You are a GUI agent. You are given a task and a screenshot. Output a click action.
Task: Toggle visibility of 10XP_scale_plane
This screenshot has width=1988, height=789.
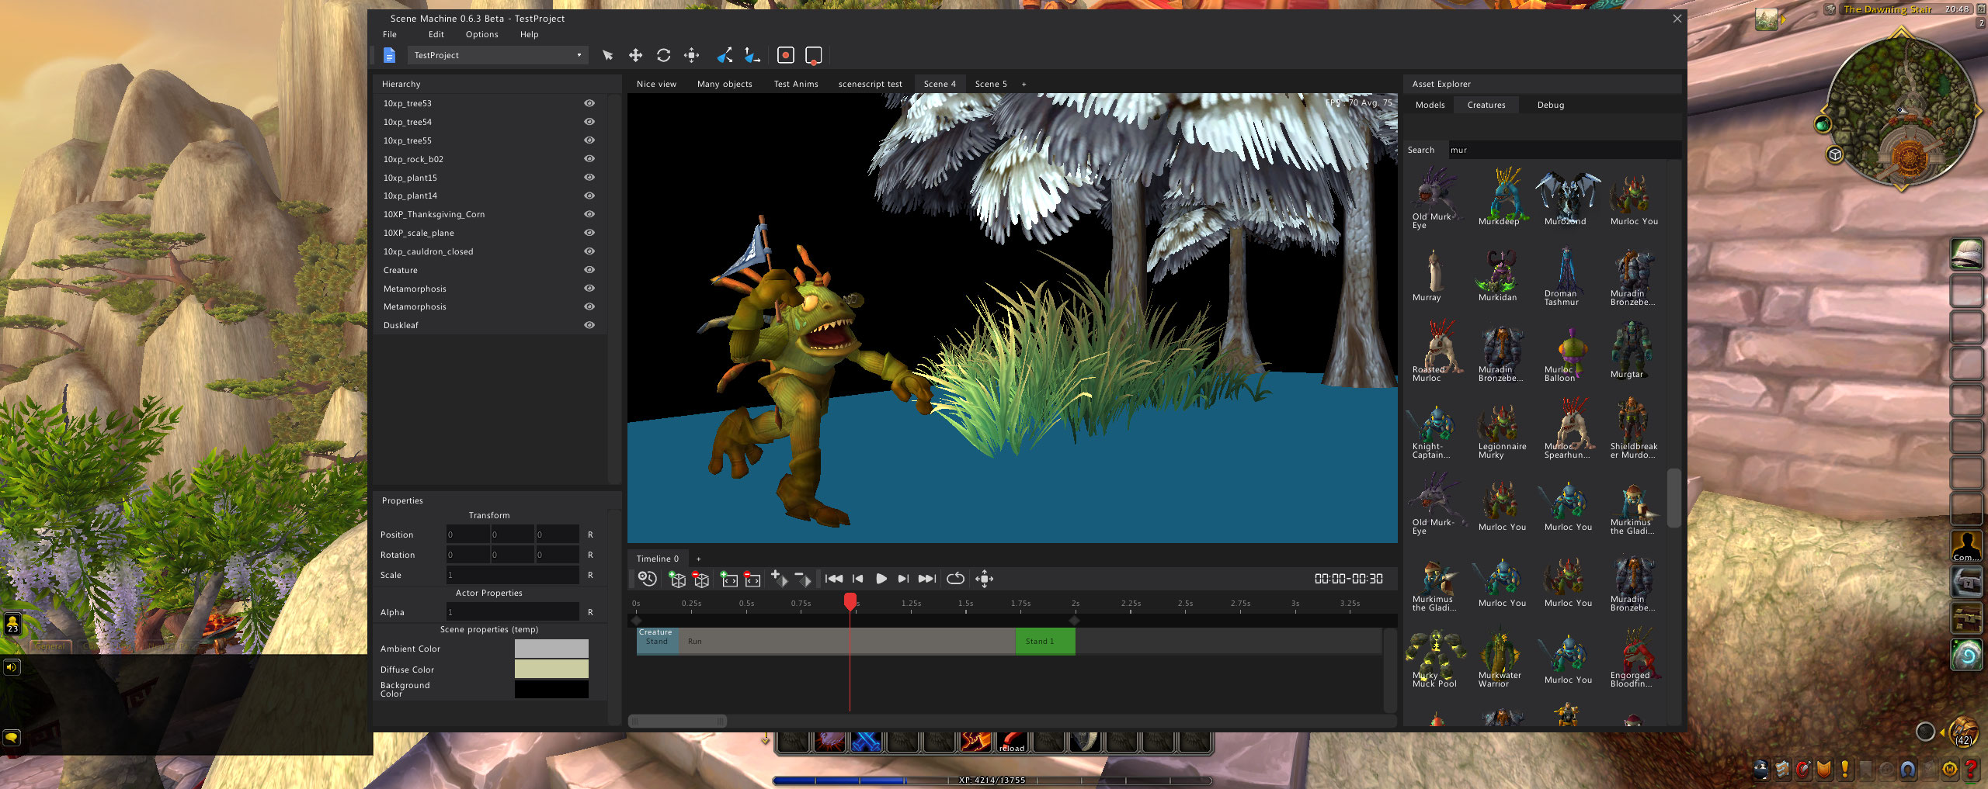(x=589, y=233)
